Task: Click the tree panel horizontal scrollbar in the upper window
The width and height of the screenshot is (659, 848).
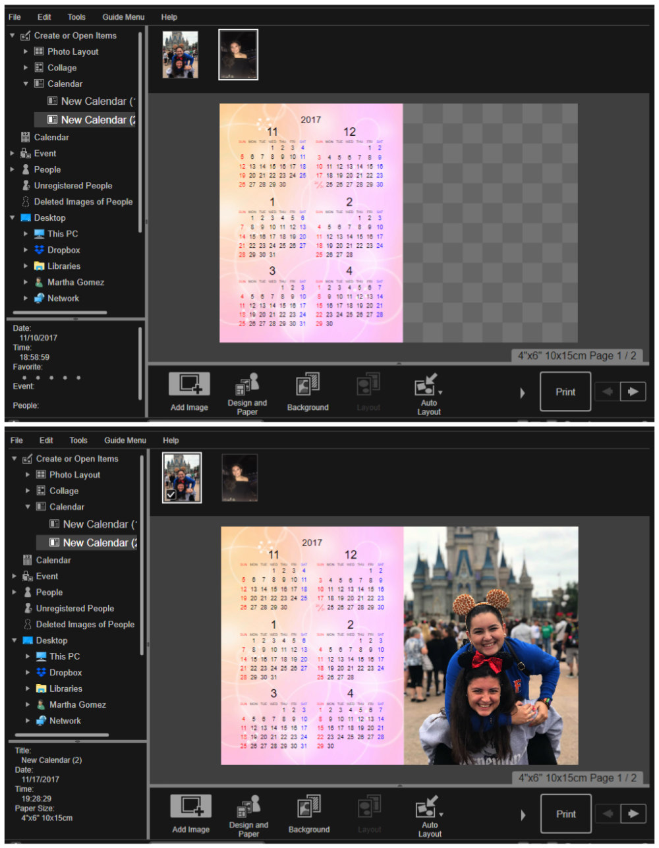Action: click(x=59, y=313)
